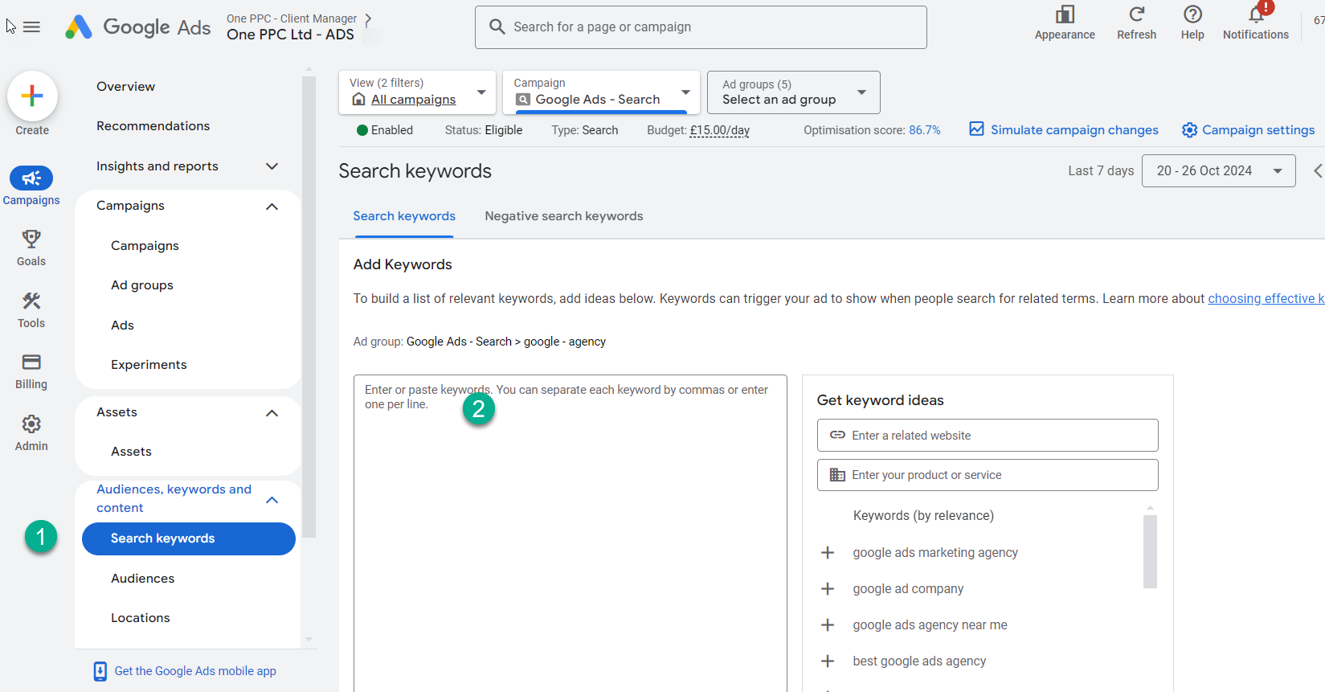Click Enter a related website field

pos(988,436)
